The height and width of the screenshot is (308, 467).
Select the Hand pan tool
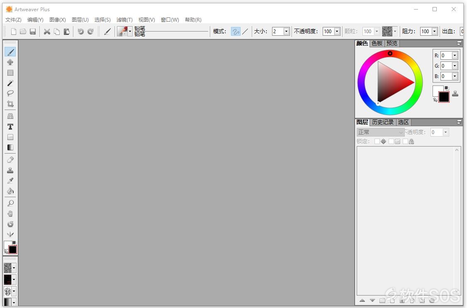(x=10, y=214)
